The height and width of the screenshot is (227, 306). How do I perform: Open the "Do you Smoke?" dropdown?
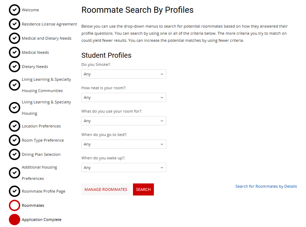click(124, 74)
